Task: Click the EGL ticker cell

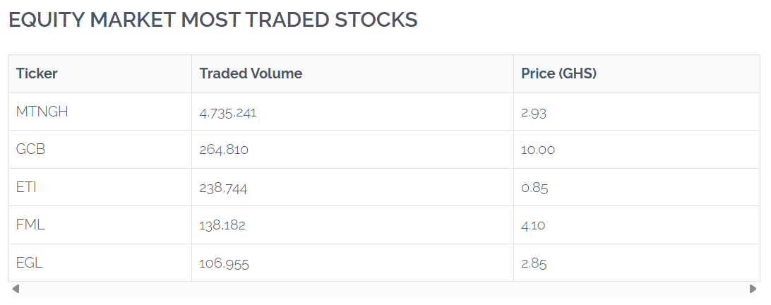Action: pos(100,263)
